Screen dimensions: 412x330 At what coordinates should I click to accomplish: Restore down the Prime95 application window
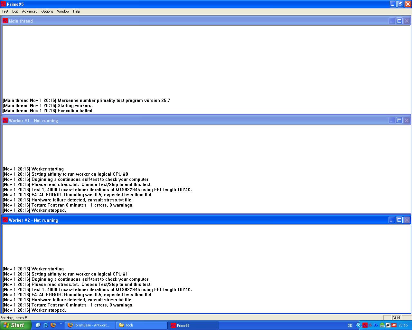(x=400, y=4)
